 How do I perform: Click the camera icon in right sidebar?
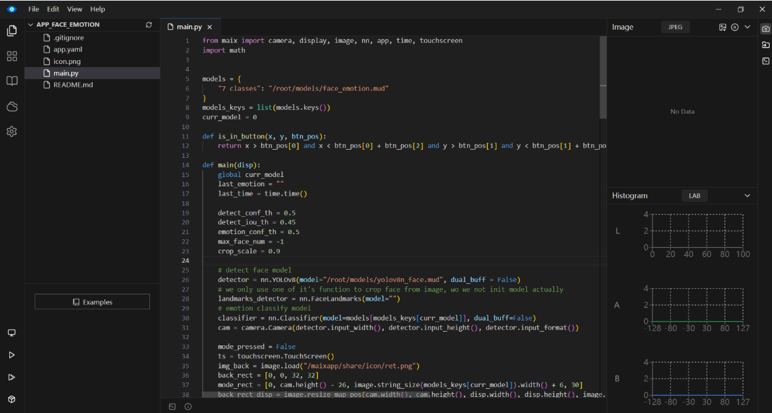[766, 29]
